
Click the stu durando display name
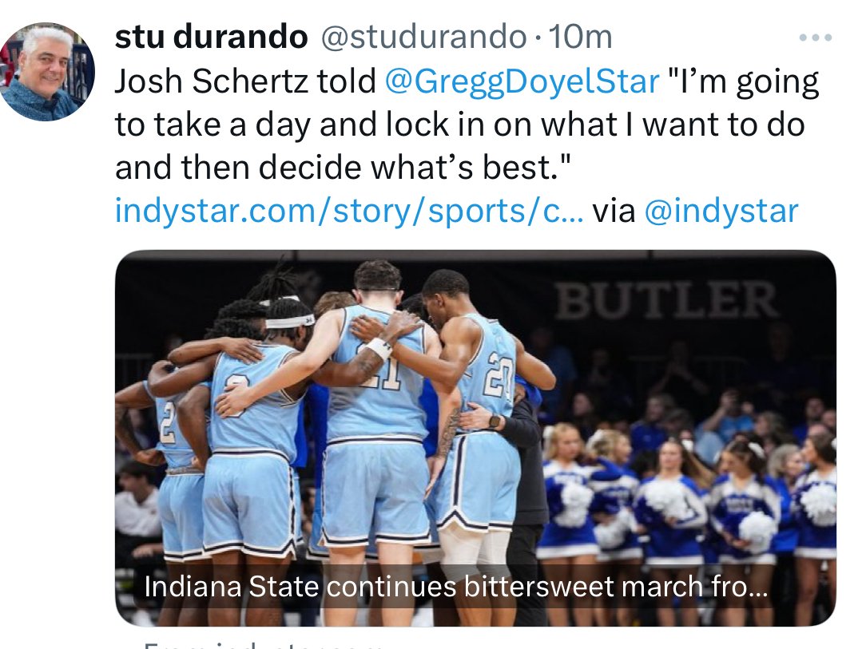[x=211, y=38]
